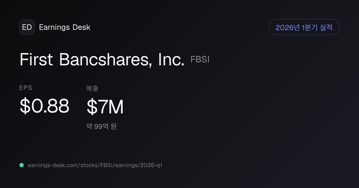This screenshot has height=188, width=359.
Task: Click the First Bancshares, Inc. heading
Action: [102, 60]
